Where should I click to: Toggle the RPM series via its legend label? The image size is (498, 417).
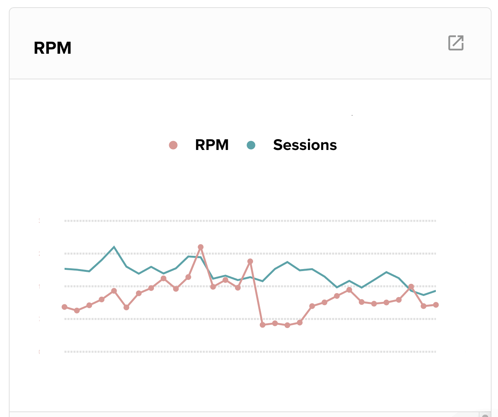tap(211, 145)
